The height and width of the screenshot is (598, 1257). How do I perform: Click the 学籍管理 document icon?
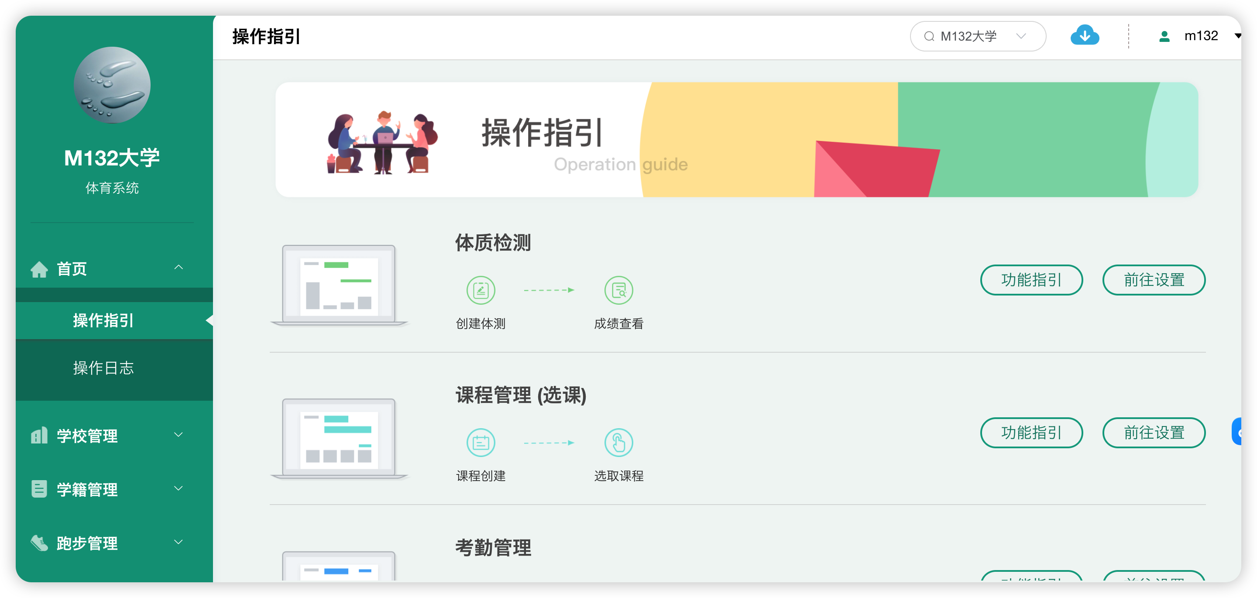pyautogui.click(x=39, y=488)
